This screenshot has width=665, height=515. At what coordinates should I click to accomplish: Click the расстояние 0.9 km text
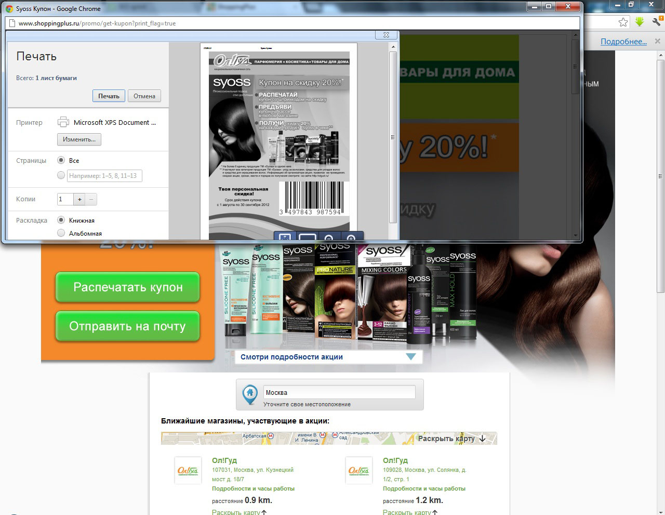point(242,500)
